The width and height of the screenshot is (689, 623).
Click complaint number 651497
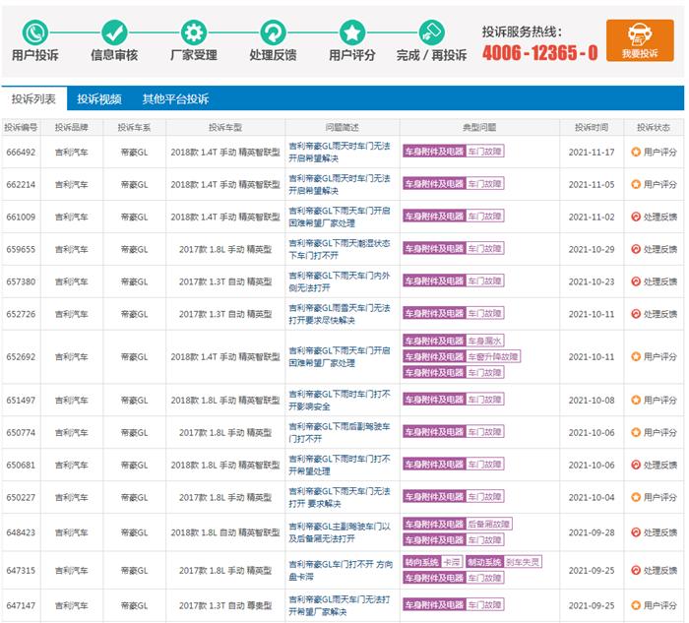point(21,401)
